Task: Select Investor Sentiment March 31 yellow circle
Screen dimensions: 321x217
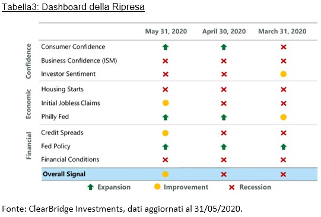Action: coord(284,74)
